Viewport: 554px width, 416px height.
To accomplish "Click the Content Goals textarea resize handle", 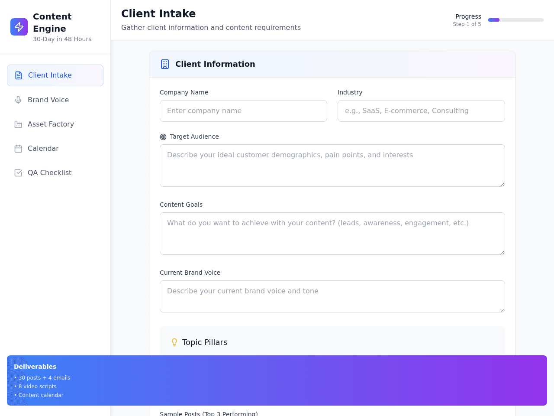I will point(502,252).
